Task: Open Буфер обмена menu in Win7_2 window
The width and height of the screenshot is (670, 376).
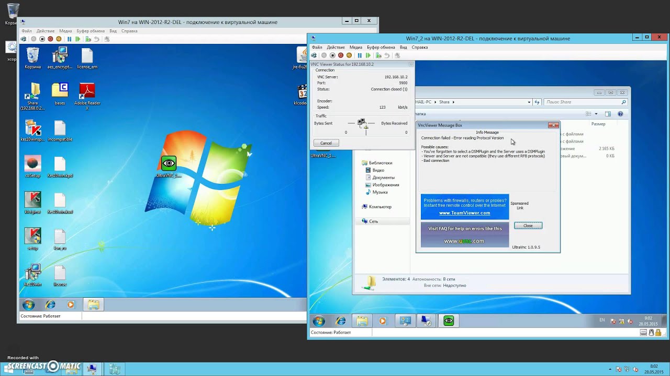Action: point(381,47)
